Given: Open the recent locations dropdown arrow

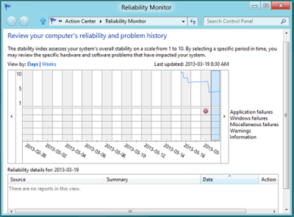Looking at the screenshot, I should click(34, 21).
